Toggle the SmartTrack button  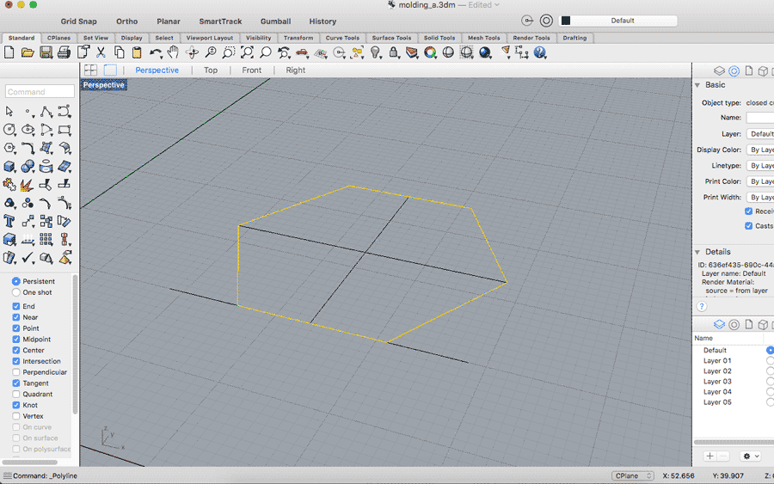(x=220, y=21)
